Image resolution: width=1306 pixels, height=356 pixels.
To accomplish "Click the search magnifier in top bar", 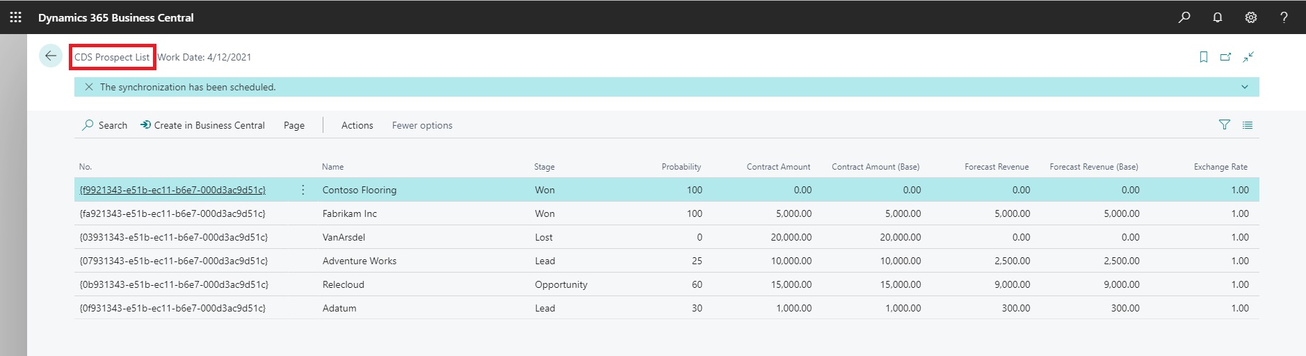I will pos(1184,17).
